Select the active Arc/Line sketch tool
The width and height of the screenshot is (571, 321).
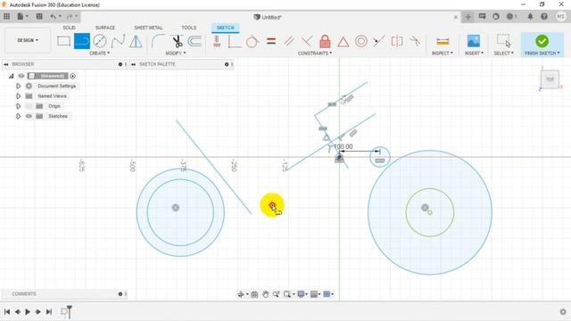82,41
